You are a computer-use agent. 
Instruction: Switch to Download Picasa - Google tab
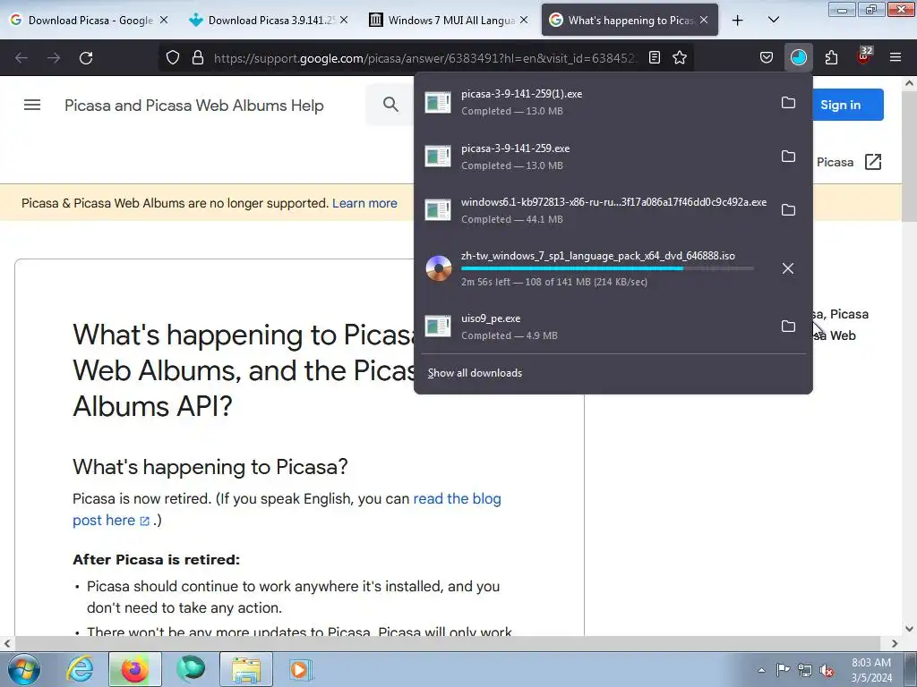[x=90, y=20]
